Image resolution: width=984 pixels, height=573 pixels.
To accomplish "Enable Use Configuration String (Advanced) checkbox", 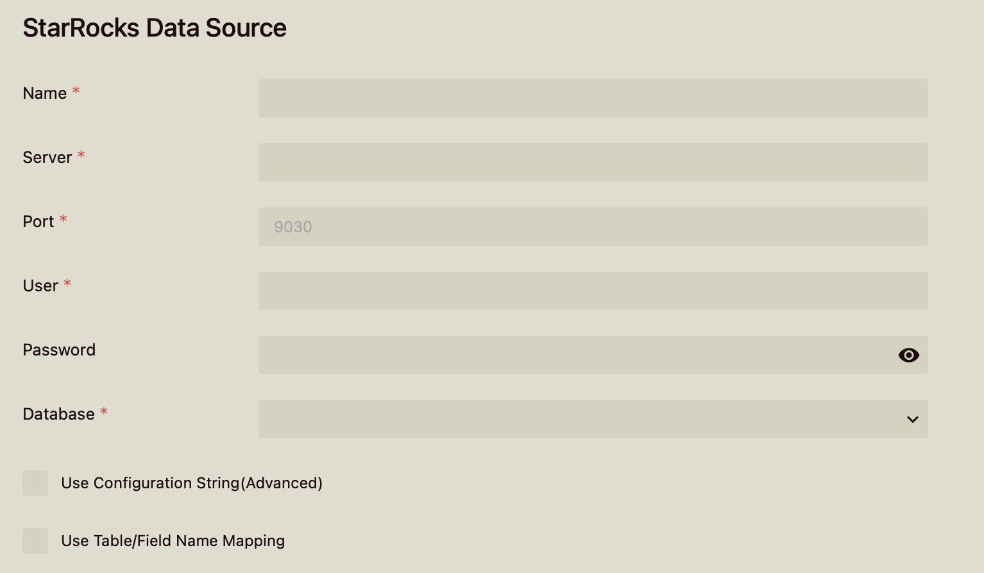I will 35,483.
